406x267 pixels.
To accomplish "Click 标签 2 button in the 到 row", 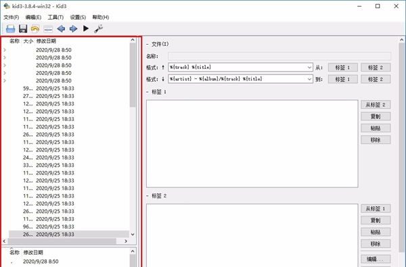I will click(x=376, y=79).
